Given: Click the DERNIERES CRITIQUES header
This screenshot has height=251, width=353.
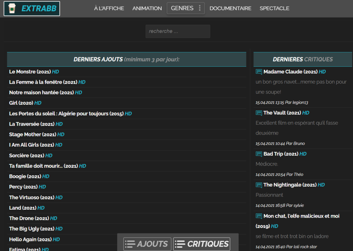Looking at the screenshot, I should 303,59.
